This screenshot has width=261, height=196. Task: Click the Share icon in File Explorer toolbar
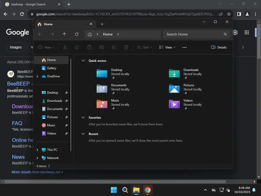pos(114,47)
